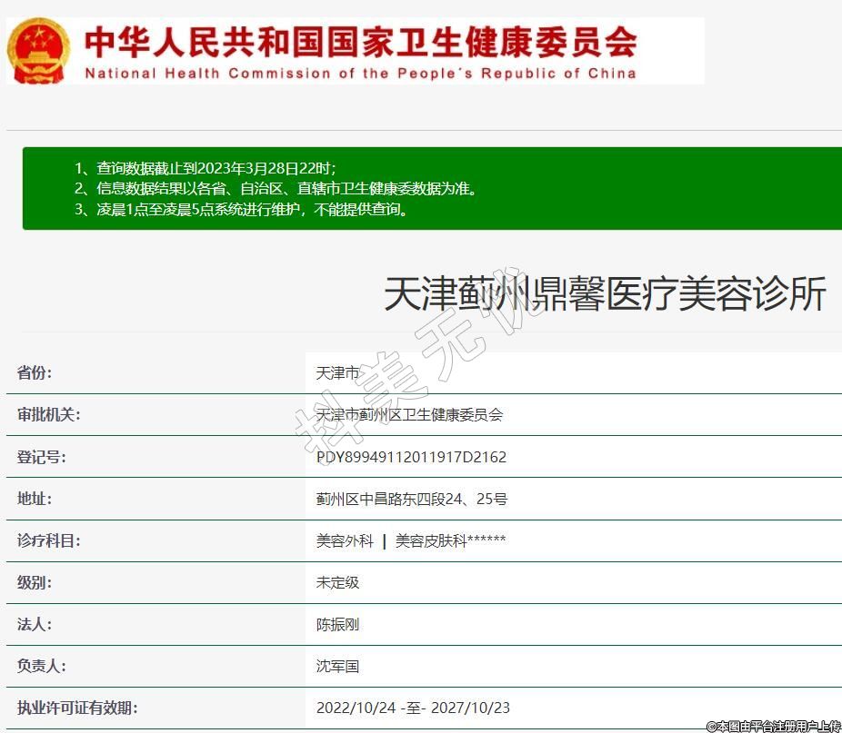Click the 省份 row label
The width and height of the screenshot is (842, 733).
pos(35,373)
